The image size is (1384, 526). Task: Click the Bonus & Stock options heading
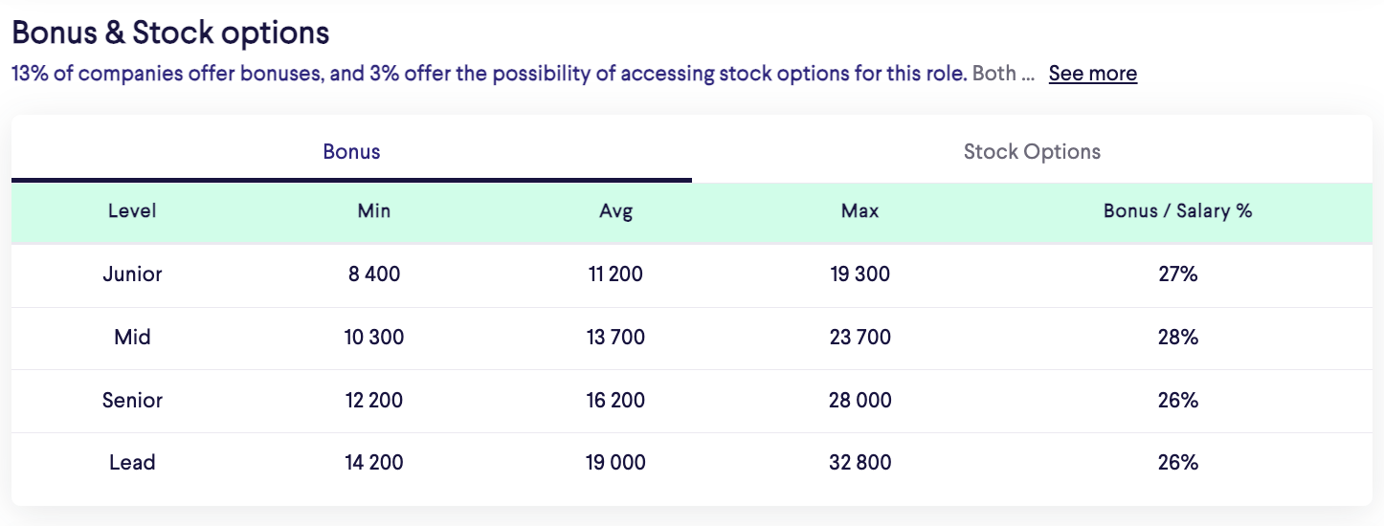click(x=170, y=33)
